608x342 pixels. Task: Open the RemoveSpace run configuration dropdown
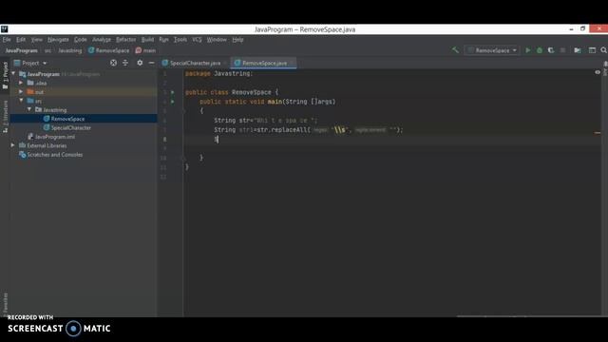tap(492, 50)
